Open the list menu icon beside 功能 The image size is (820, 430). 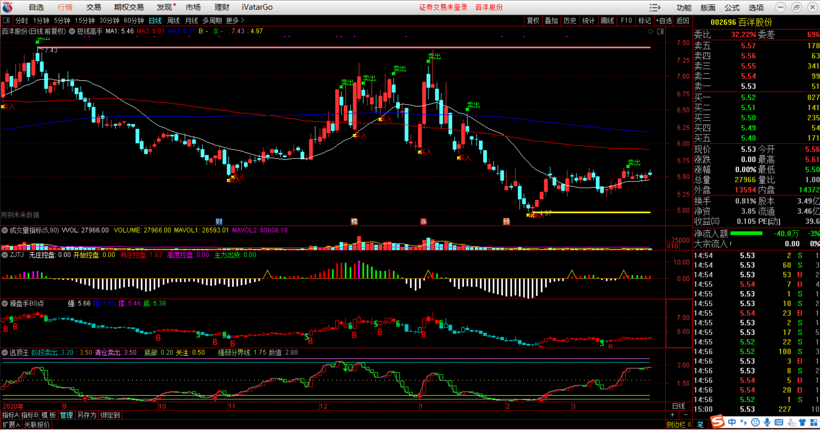(655, 7)
